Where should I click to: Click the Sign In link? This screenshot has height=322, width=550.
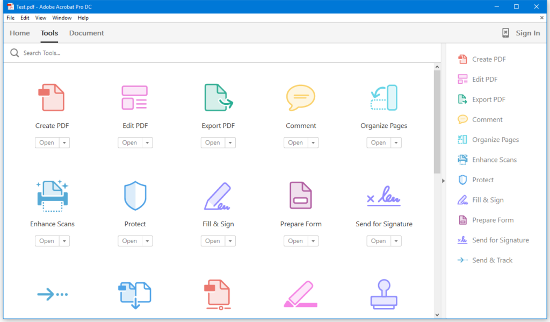pos(527,33)
